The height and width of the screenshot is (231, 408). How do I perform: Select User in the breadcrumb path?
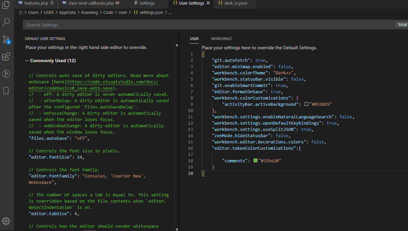pos(123,12)
